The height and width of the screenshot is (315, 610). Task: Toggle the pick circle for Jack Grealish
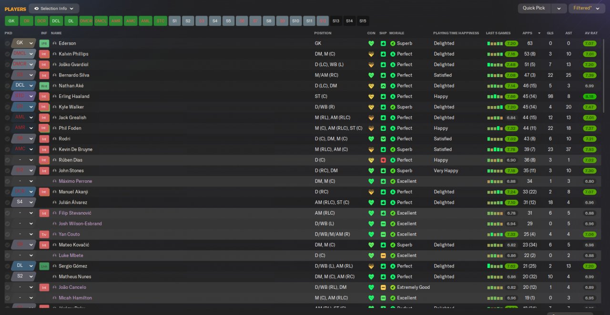click(7, 118)
